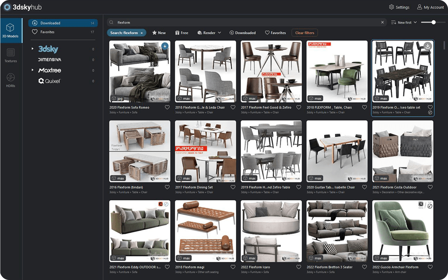Favorite the 2018 Flexform Leda Chair
The image size is (448, 280).
(x=233, y=108)
